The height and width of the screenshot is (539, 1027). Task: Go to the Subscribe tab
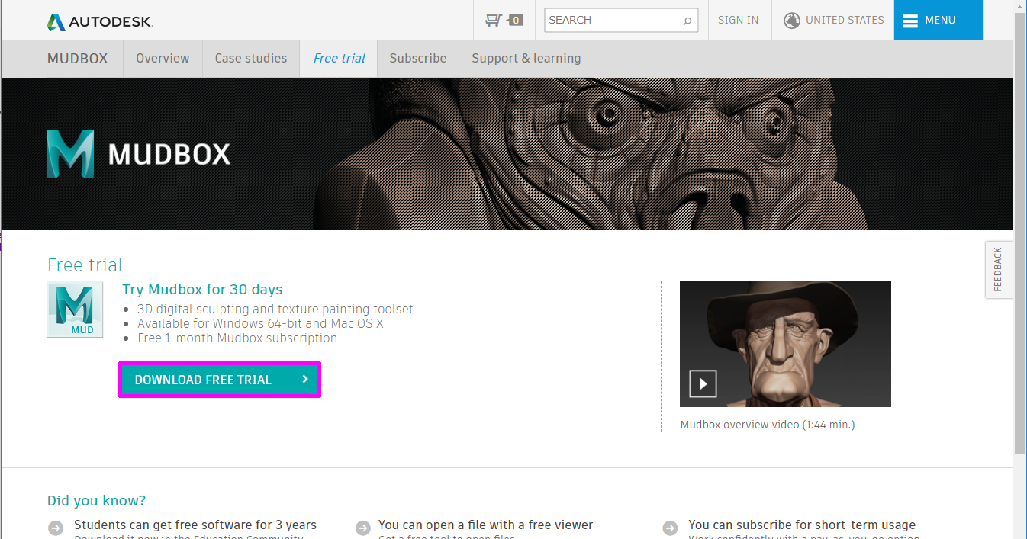click(x=418, y=59)
